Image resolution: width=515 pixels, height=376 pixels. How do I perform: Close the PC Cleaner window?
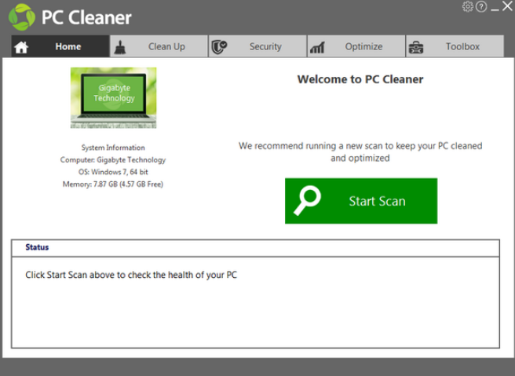[507, 6]
